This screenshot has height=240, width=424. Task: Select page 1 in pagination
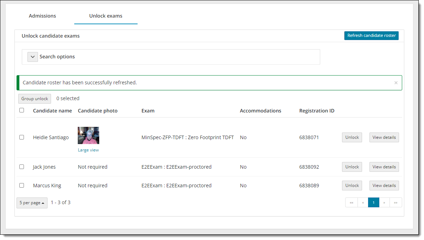[373, 203]
